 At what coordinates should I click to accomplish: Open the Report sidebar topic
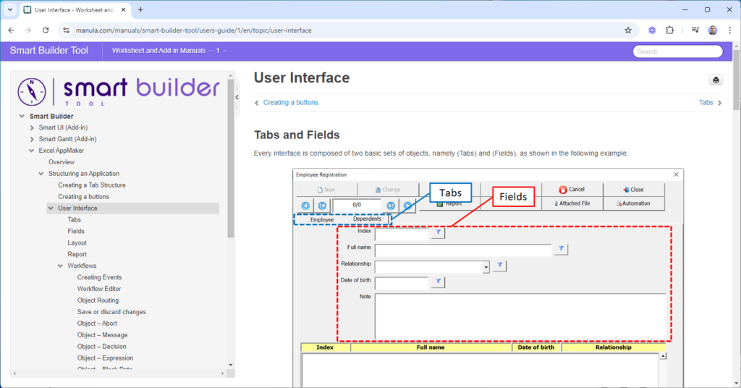pyautogui.click(x=77, y=254)
